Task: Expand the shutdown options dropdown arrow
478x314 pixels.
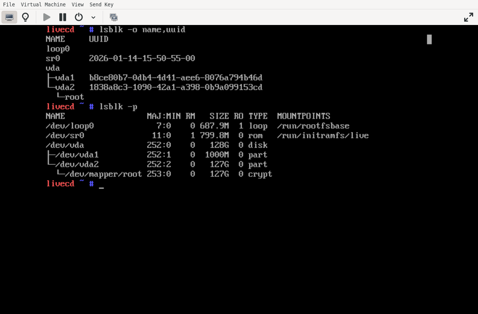Action: point(93,17)
